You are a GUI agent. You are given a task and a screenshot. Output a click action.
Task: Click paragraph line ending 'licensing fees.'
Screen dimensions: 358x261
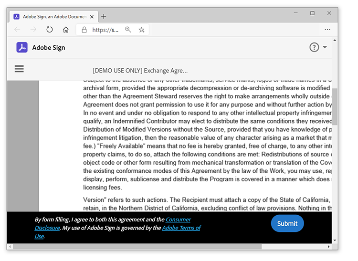(x=103, y=188)
